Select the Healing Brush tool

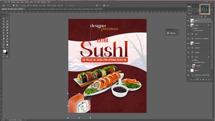tap(7, 27)
